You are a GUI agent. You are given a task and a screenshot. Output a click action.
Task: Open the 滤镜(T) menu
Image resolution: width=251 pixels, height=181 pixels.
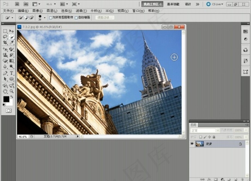tap(81, 11)
